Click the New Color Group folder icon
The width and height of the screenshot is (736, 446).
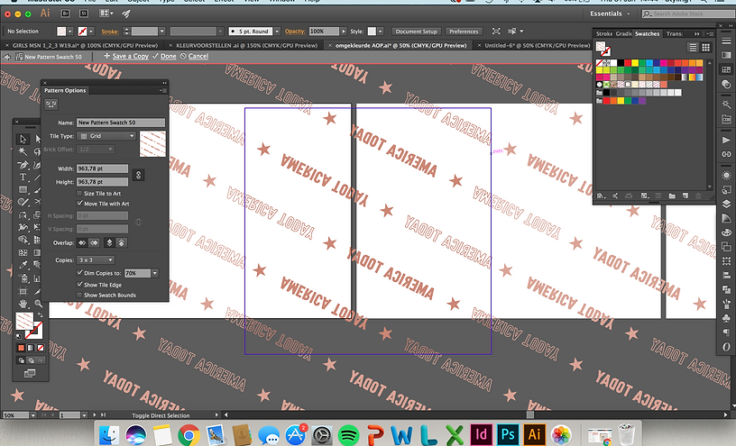tap(672, 196)
